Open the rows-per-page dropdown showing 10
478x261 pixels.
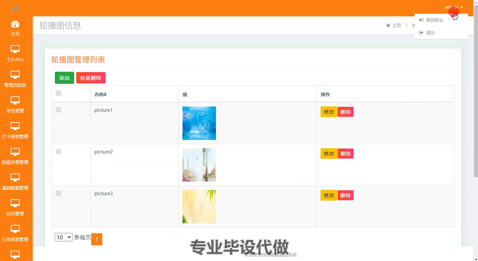(x=64, y=237)
